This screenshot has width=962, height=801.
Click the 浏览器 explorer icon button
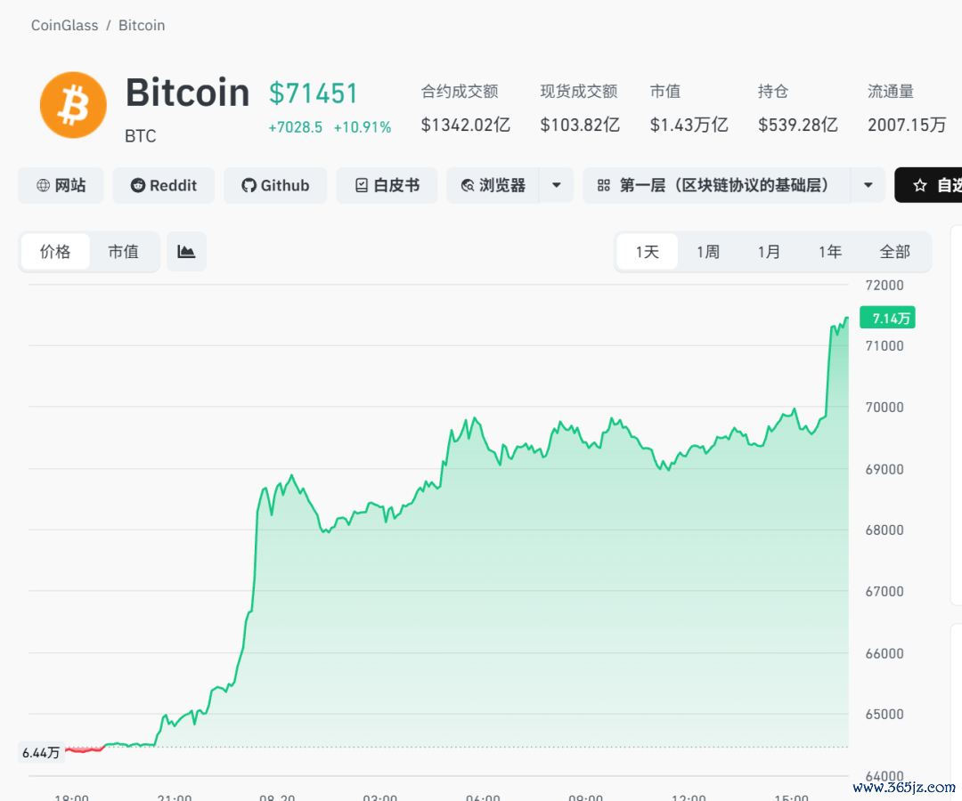468,185
